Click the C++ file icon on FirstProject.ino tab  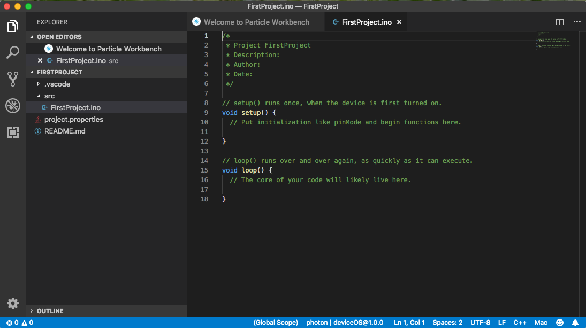click(336, 22)
